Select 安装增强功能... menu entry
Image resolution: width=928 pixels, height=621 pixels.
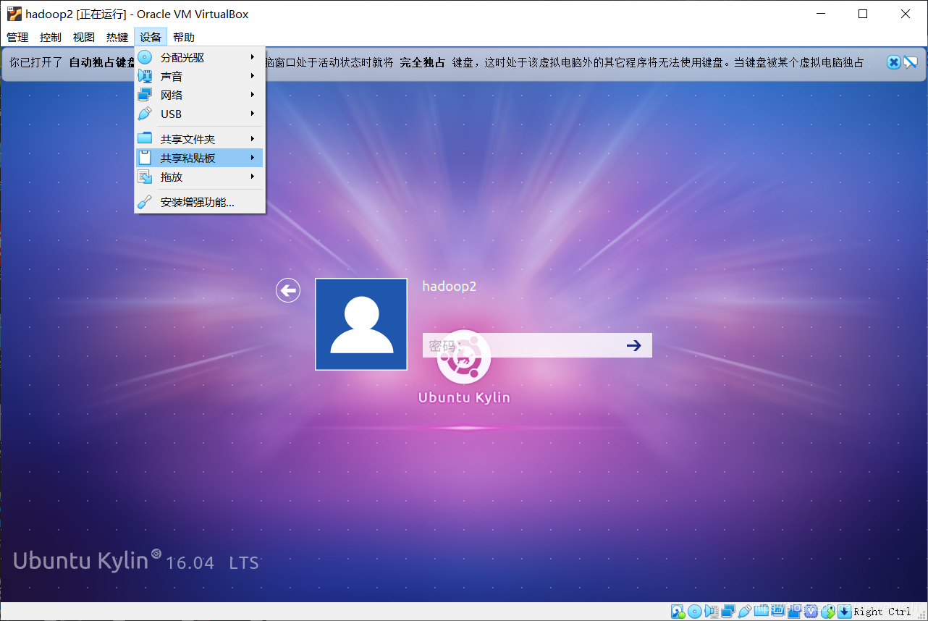tap(199, 203)
